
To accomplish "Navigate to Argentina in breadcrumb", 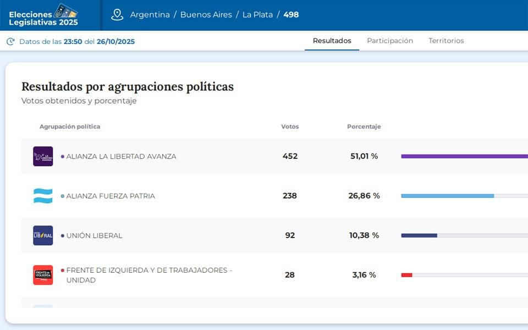I will [150, 15].
